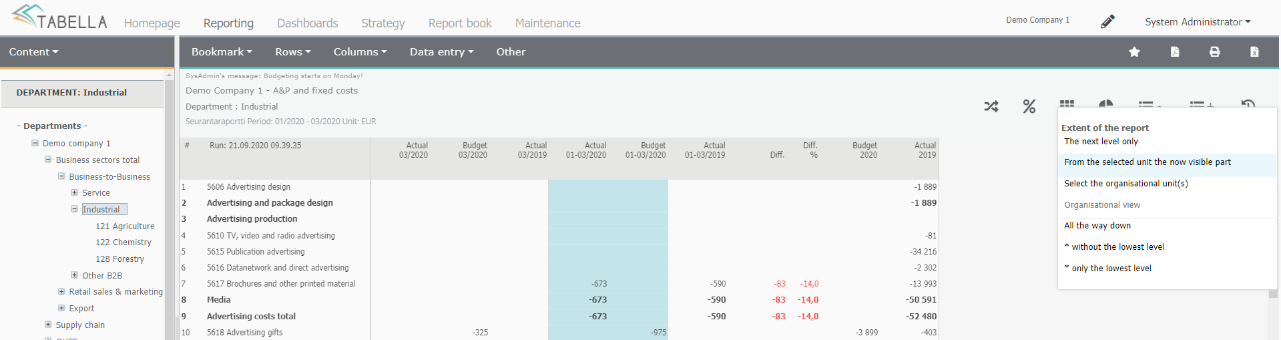Expand the Service tree node

75,192
